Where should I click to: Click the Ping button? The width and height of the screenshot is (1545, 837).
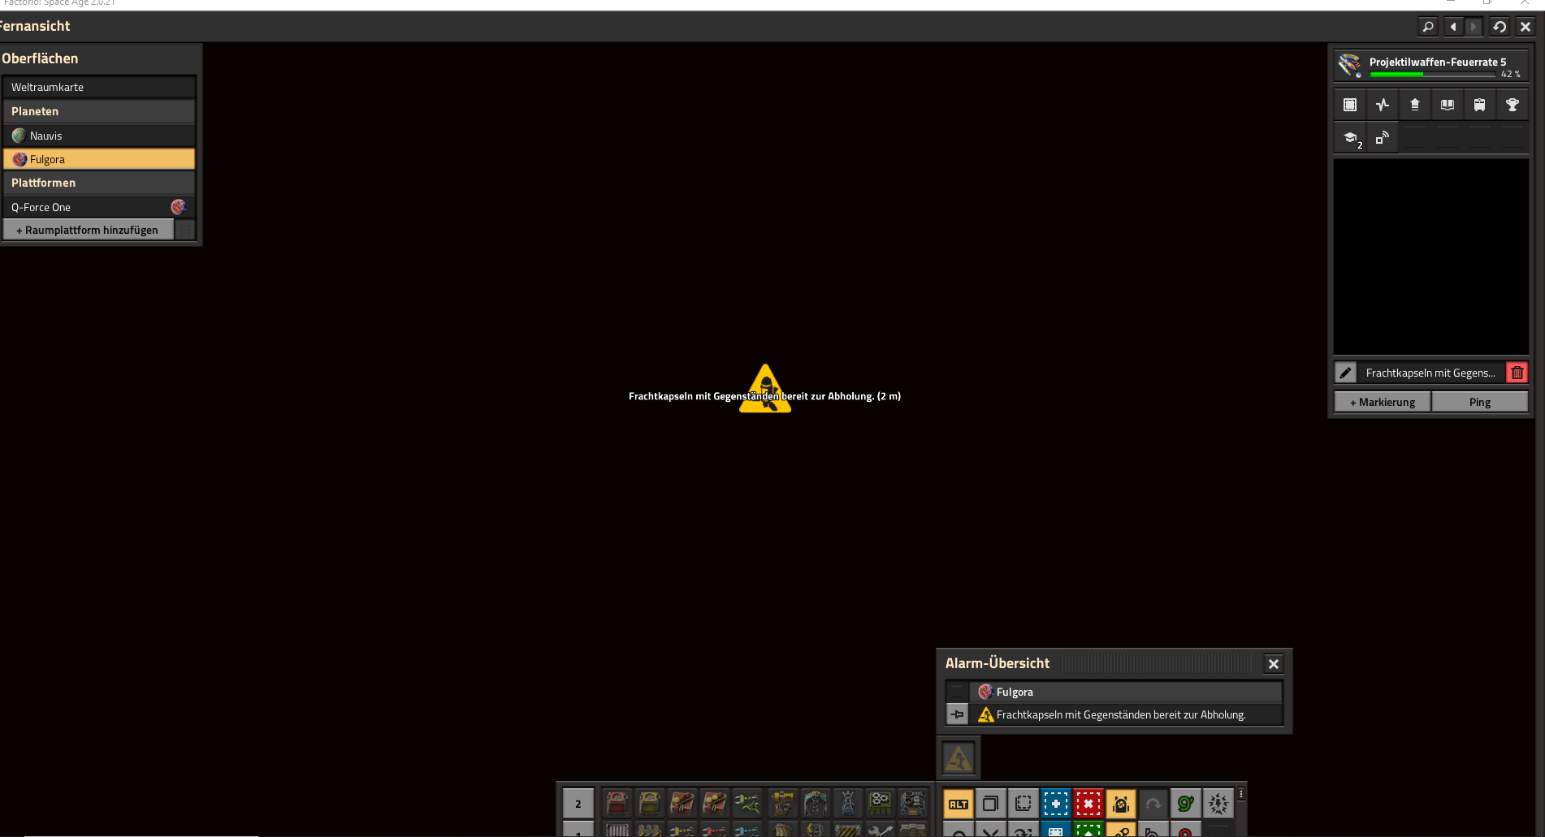[1480, 402]
